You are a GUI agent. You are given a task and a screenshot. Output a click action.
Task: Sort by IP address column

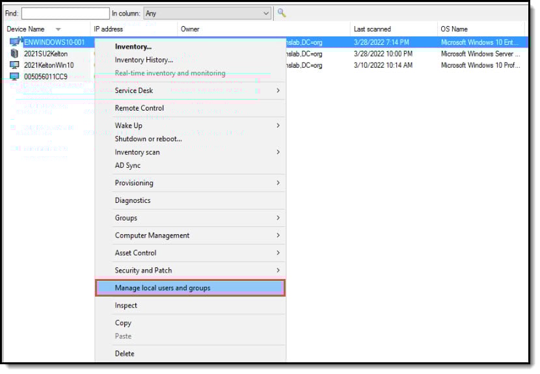click(x=109, y=29)
